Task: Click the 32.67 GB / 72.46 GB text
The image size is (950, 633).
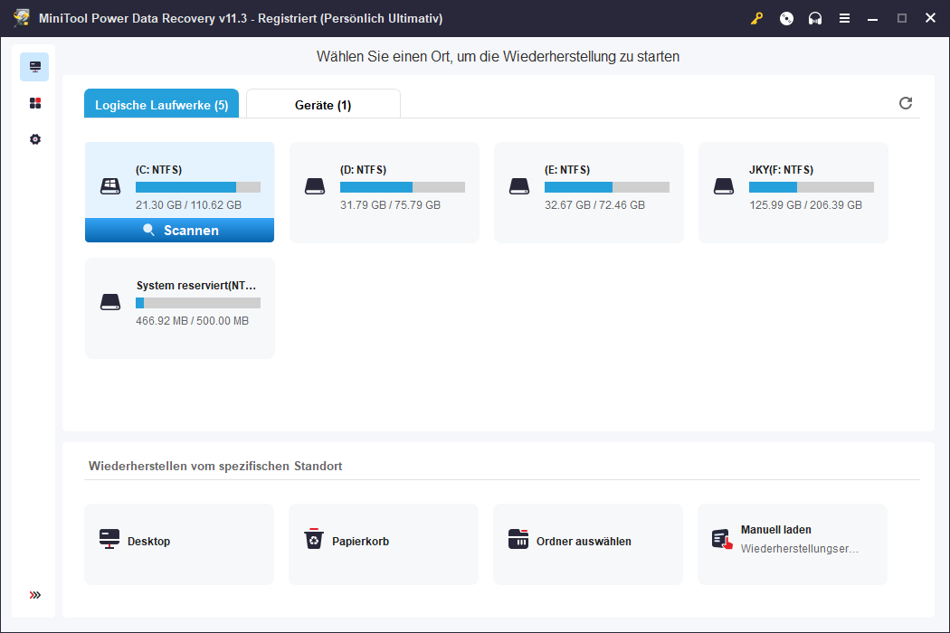Action: click(594, 204)
